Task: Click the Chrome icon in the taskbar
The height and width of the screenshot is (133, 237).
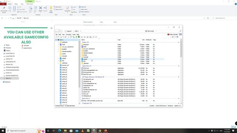Action: (x=100, y=130)
